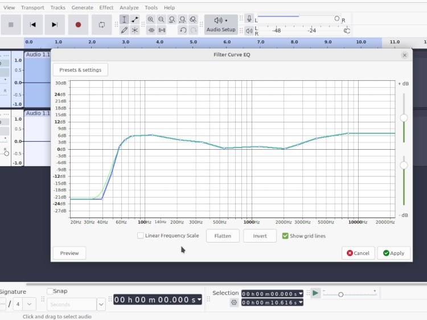
Task: Click the Preview button
Action: pos(69,253)
